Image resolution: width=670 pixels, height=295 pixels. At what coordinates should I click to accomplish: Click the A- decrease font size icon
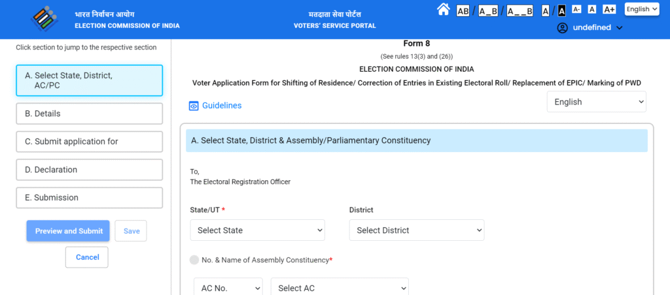pyautogui.click(x=576, y=9)
